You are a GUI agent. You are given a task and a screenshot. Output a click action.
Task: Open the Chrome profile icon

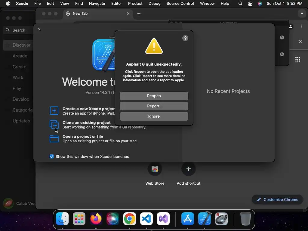(291, 26)
